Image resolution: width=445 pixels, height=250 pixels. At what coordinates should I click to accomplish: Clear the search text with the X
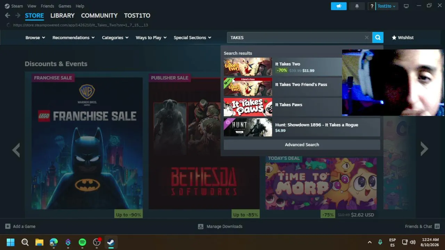pyautogui.click(x=366, y=37)
